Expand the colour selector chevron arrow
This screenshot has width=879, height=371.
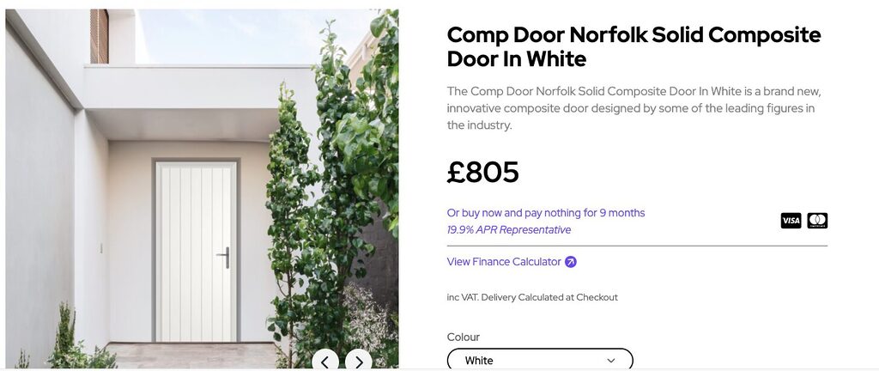[611, 361]
